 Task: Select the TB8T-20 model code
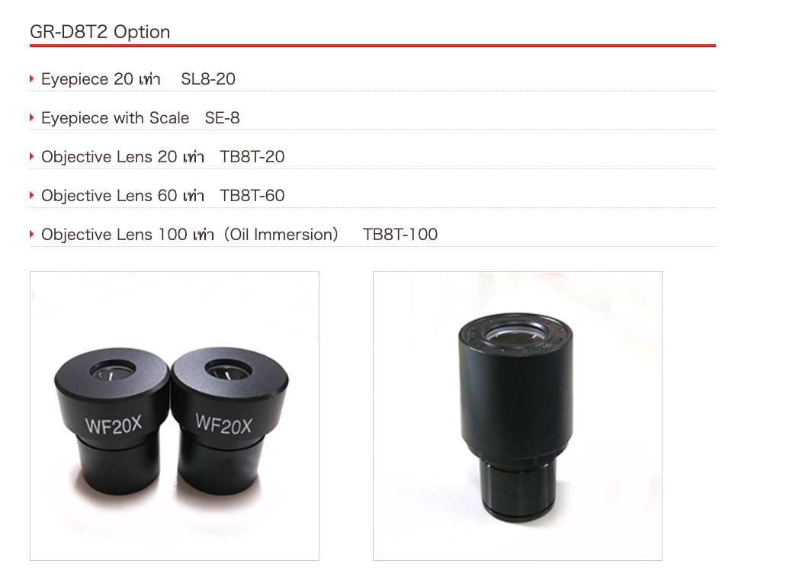[x=252, y=157]
